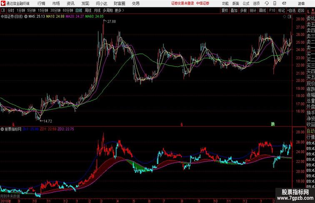Click the 通达信 red logo icon
Viewport: 315px width, 203px height.
coord(3,3)
